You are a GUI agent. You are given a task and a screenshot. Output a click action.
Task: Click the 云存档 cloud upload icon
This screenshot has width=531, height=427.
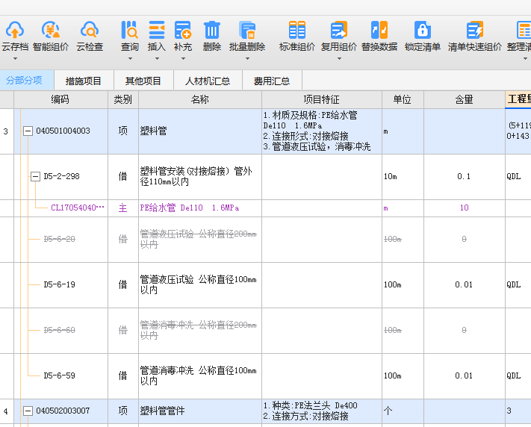pos(14,30)
